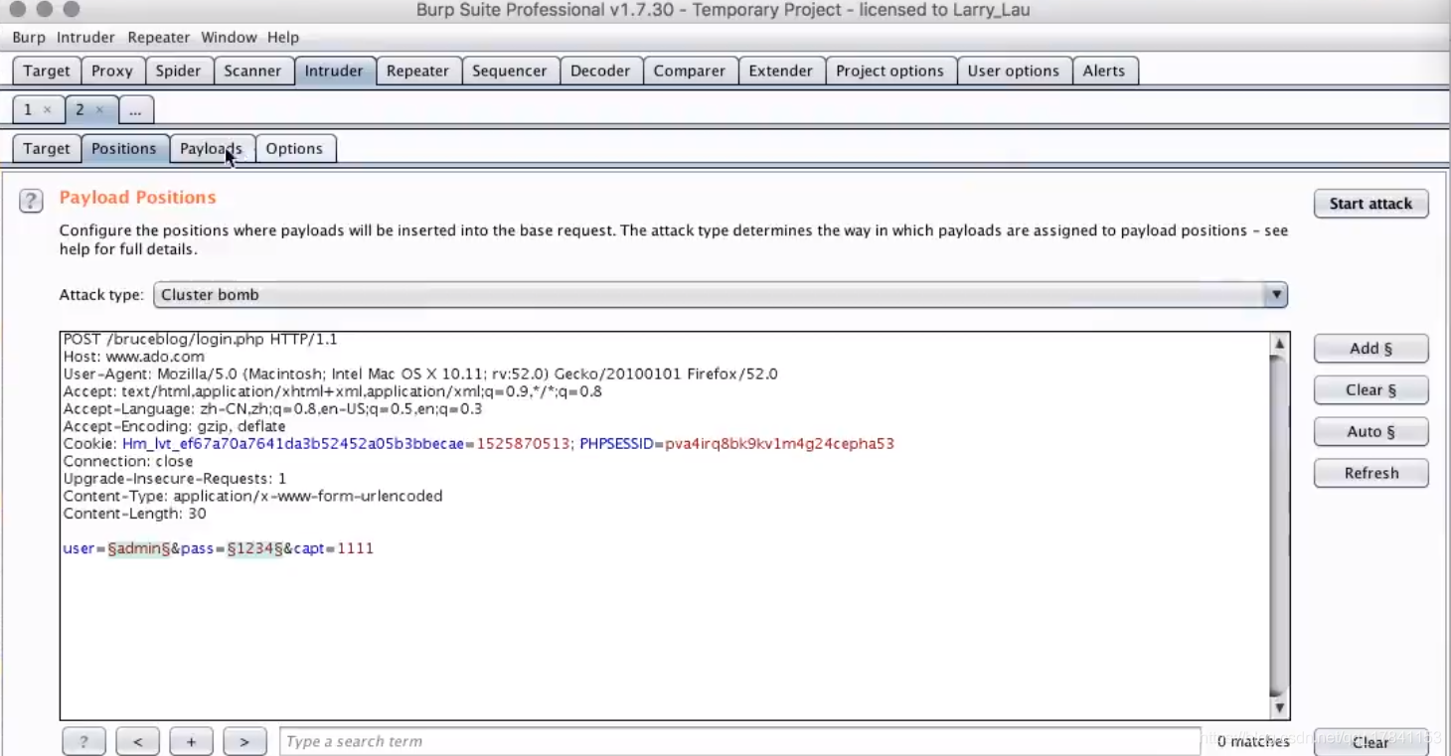Switch to the Proxy tab
Image resolution: width=1451 pixels, height=756 pixels.
click(x=112, y=72)
